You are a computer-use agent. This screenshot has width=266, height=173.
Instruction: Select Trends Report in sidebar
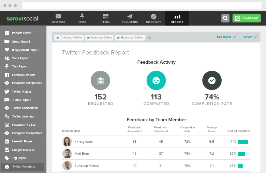tap(21, 100)
